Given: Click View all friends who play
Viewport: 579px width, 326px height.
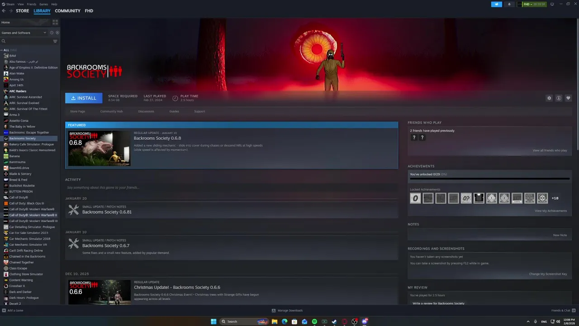Looking at the screenshot, I should 550,150.
